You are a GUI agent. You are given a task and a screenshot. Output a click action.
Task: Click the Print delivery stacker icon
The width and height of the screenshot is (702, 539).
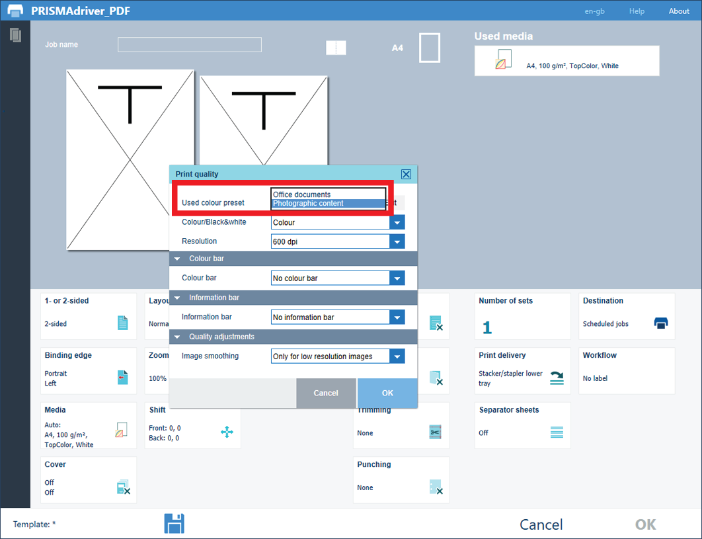coord(557,378)
